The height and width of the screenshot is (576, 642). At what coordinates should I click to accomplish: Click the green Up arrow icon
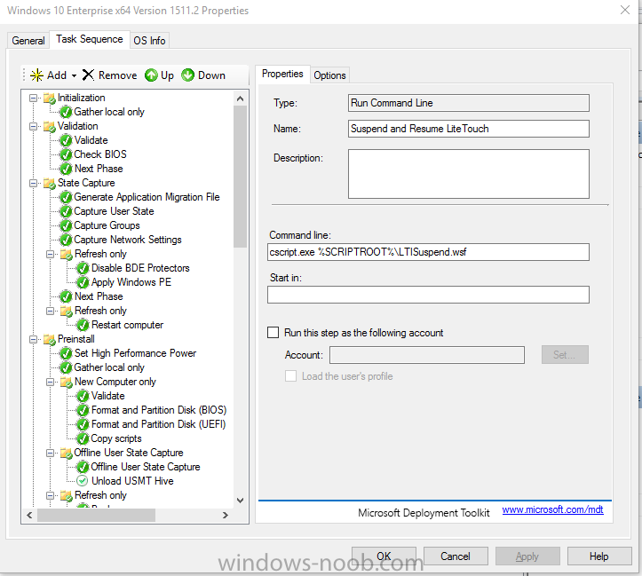(151, 75)
